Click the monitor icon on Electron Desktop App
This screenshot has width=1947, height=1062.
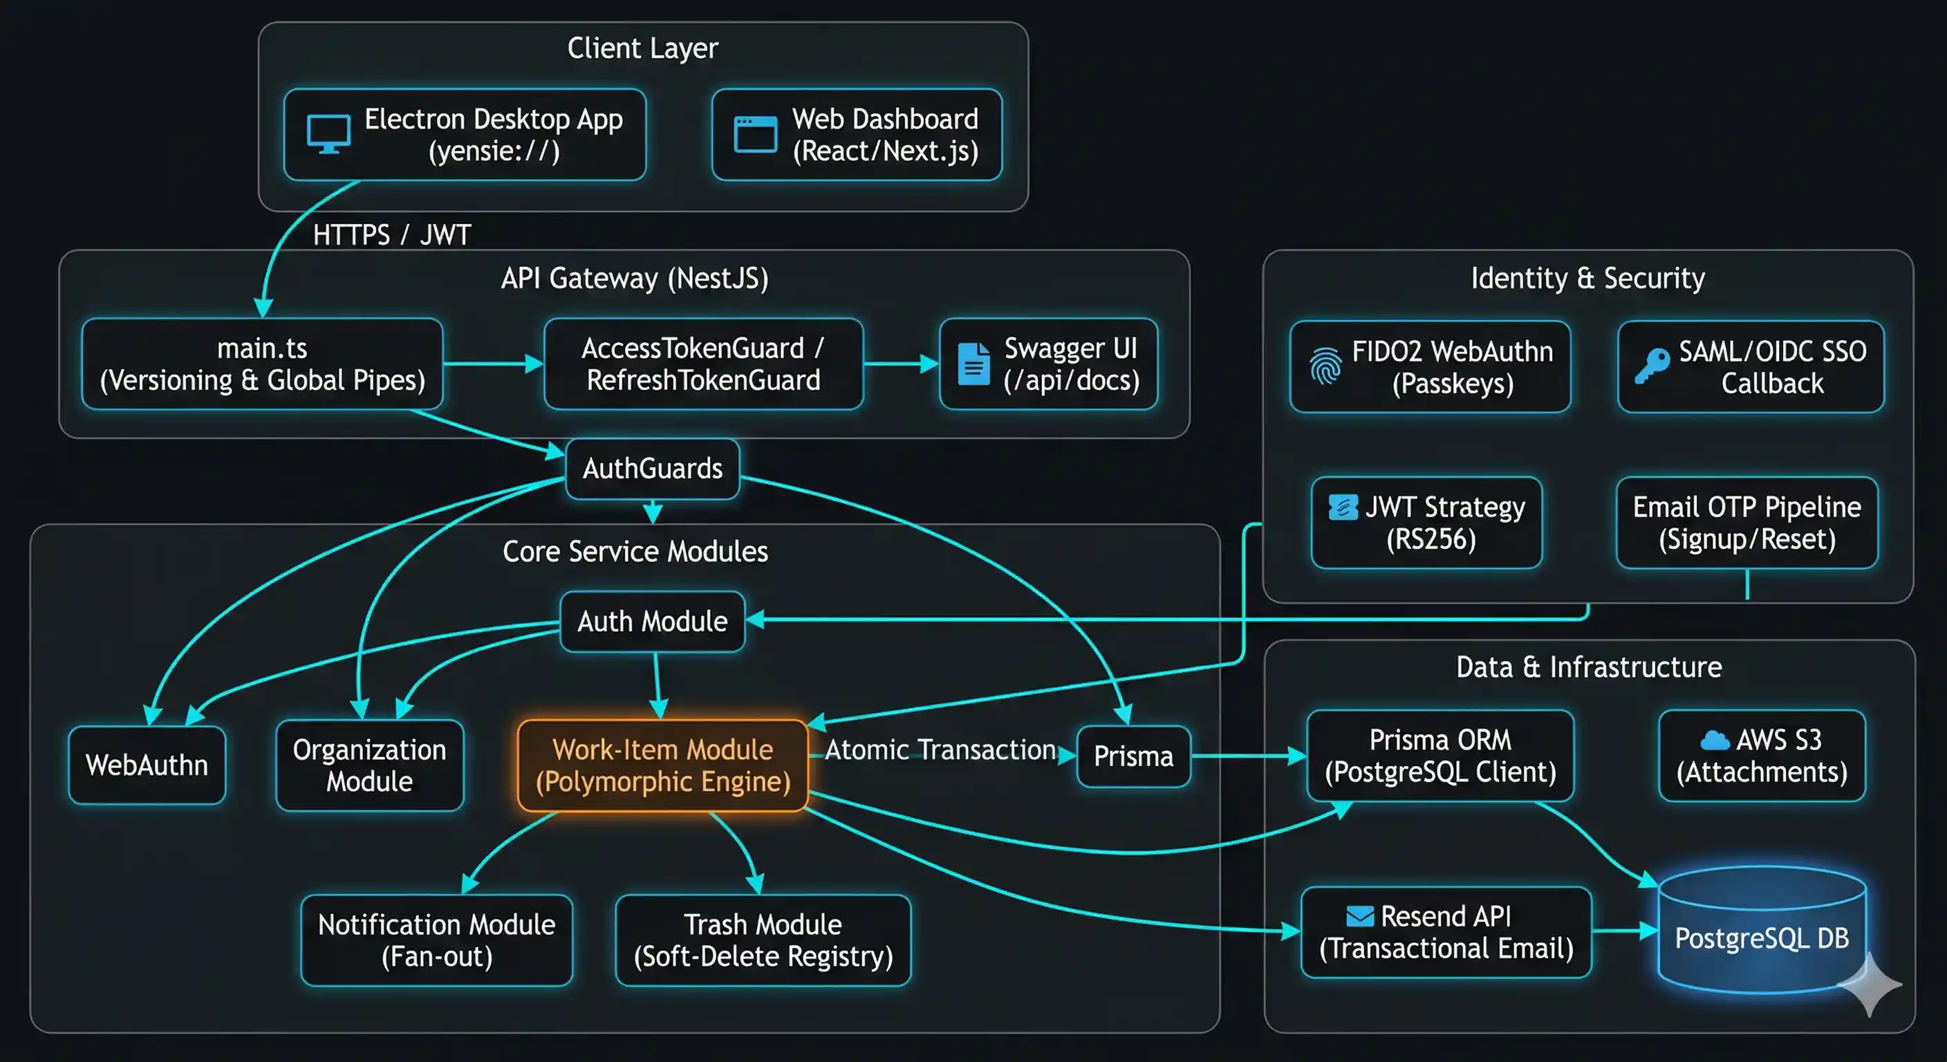(x=330, y=134)
